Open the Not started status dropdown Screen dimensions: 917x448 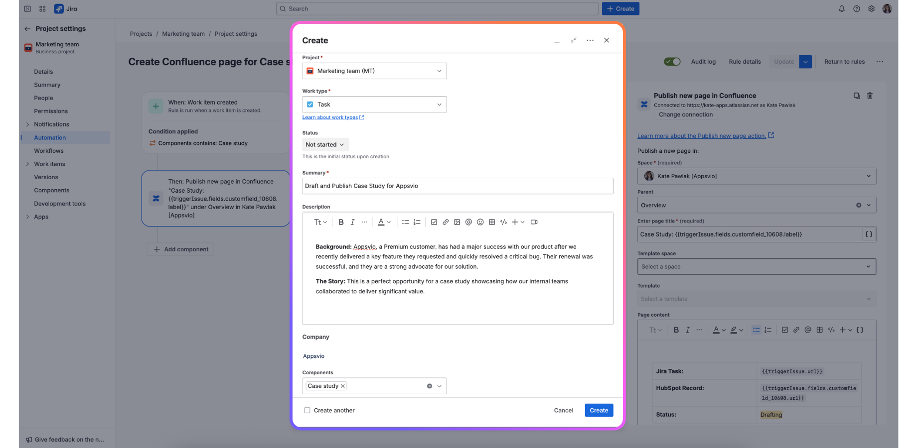tap(325, 145)
